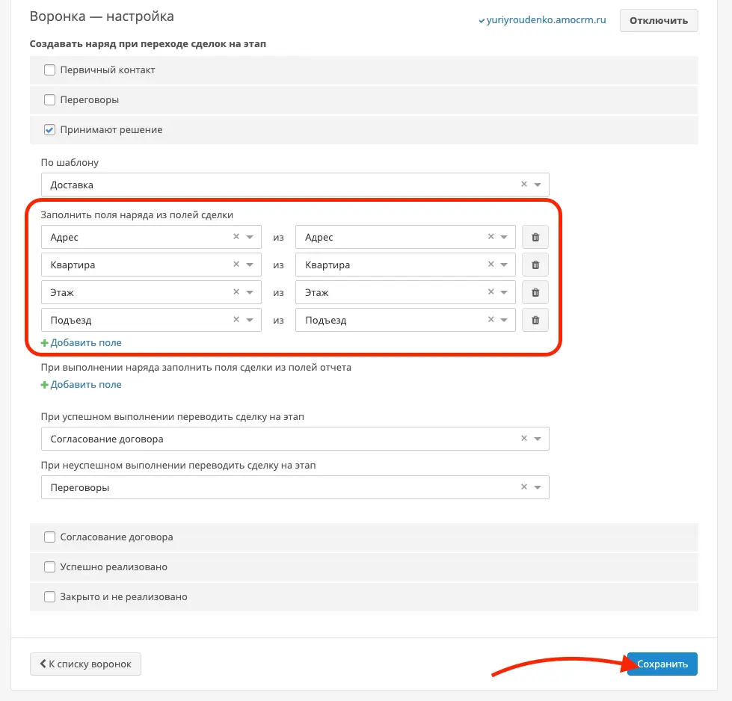Clear the left Этаж field selection
This screenshot has width=732, height=701.
pos(236,292)
